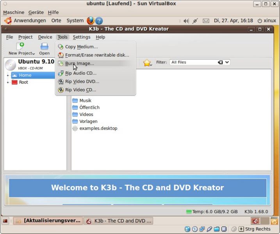
Task: Open the bookmarks star icon
Action: point(147,62)
